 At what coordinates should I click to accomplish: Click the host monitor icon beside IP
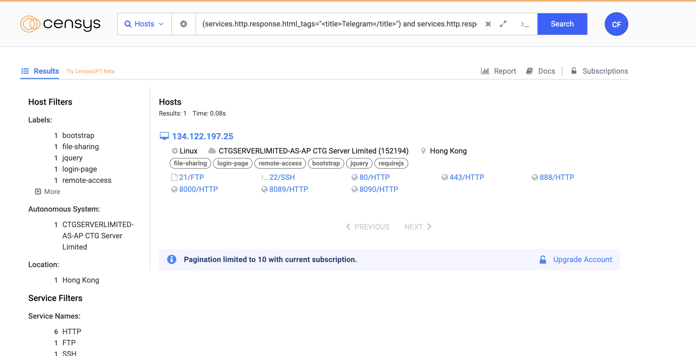pyautogui.click(x=164, y=136)
